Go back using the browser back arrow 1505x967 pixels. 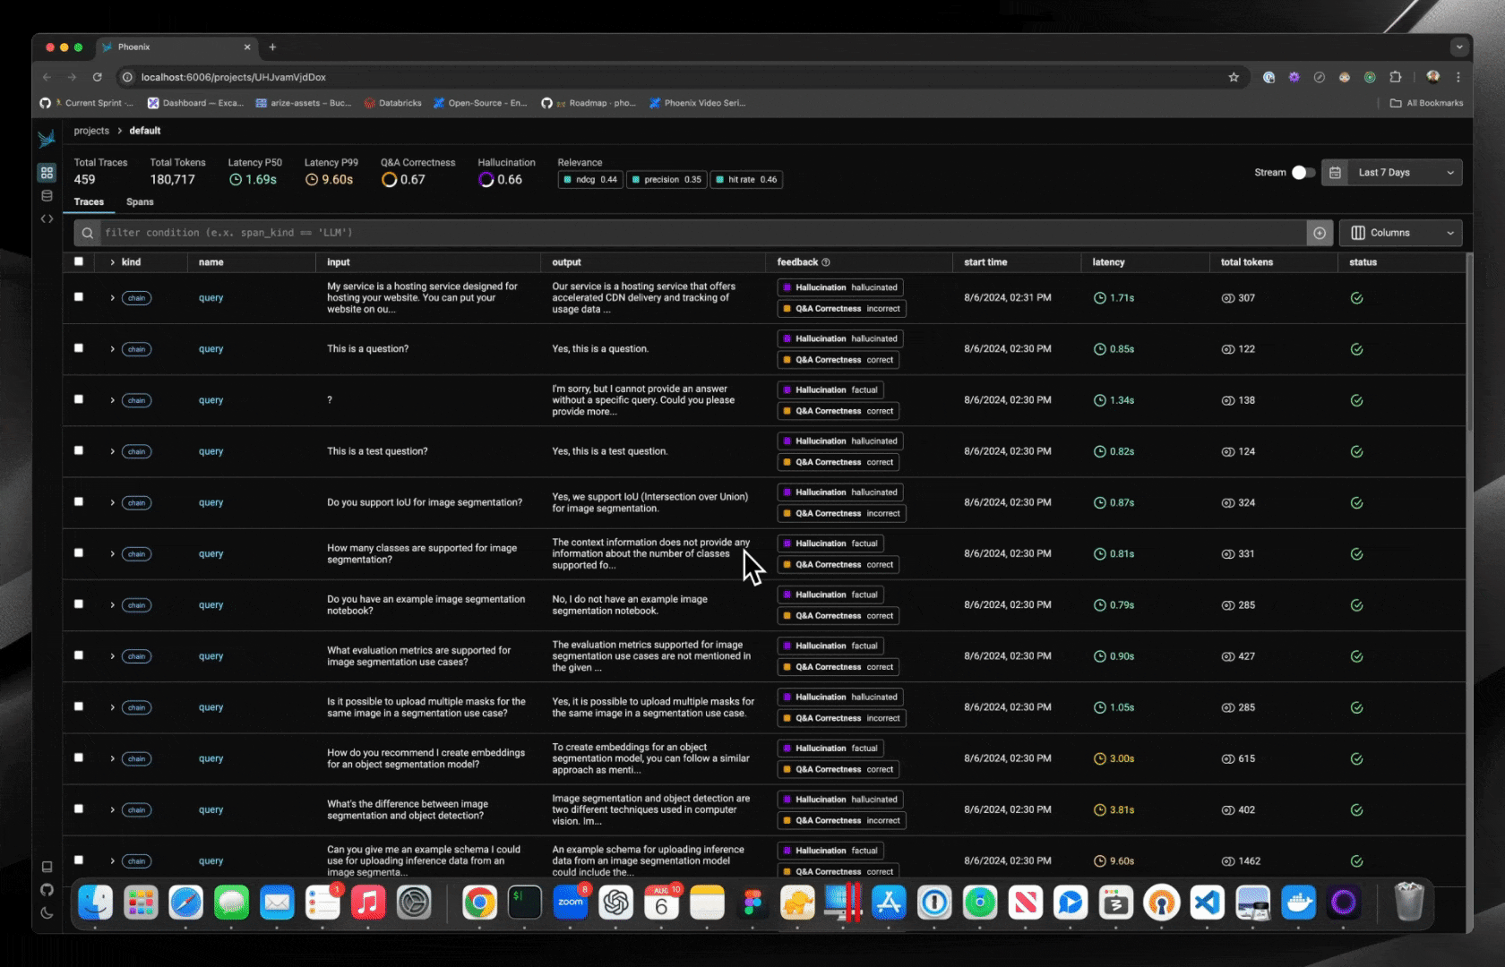(x=47, y=77)
